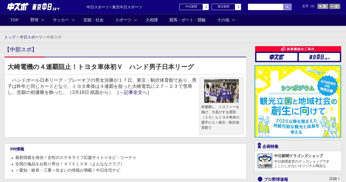The height and width of the screenshot is (182, 346).
Task: Expand the サッカー dropdown chevron
Action: coord(73,20)
